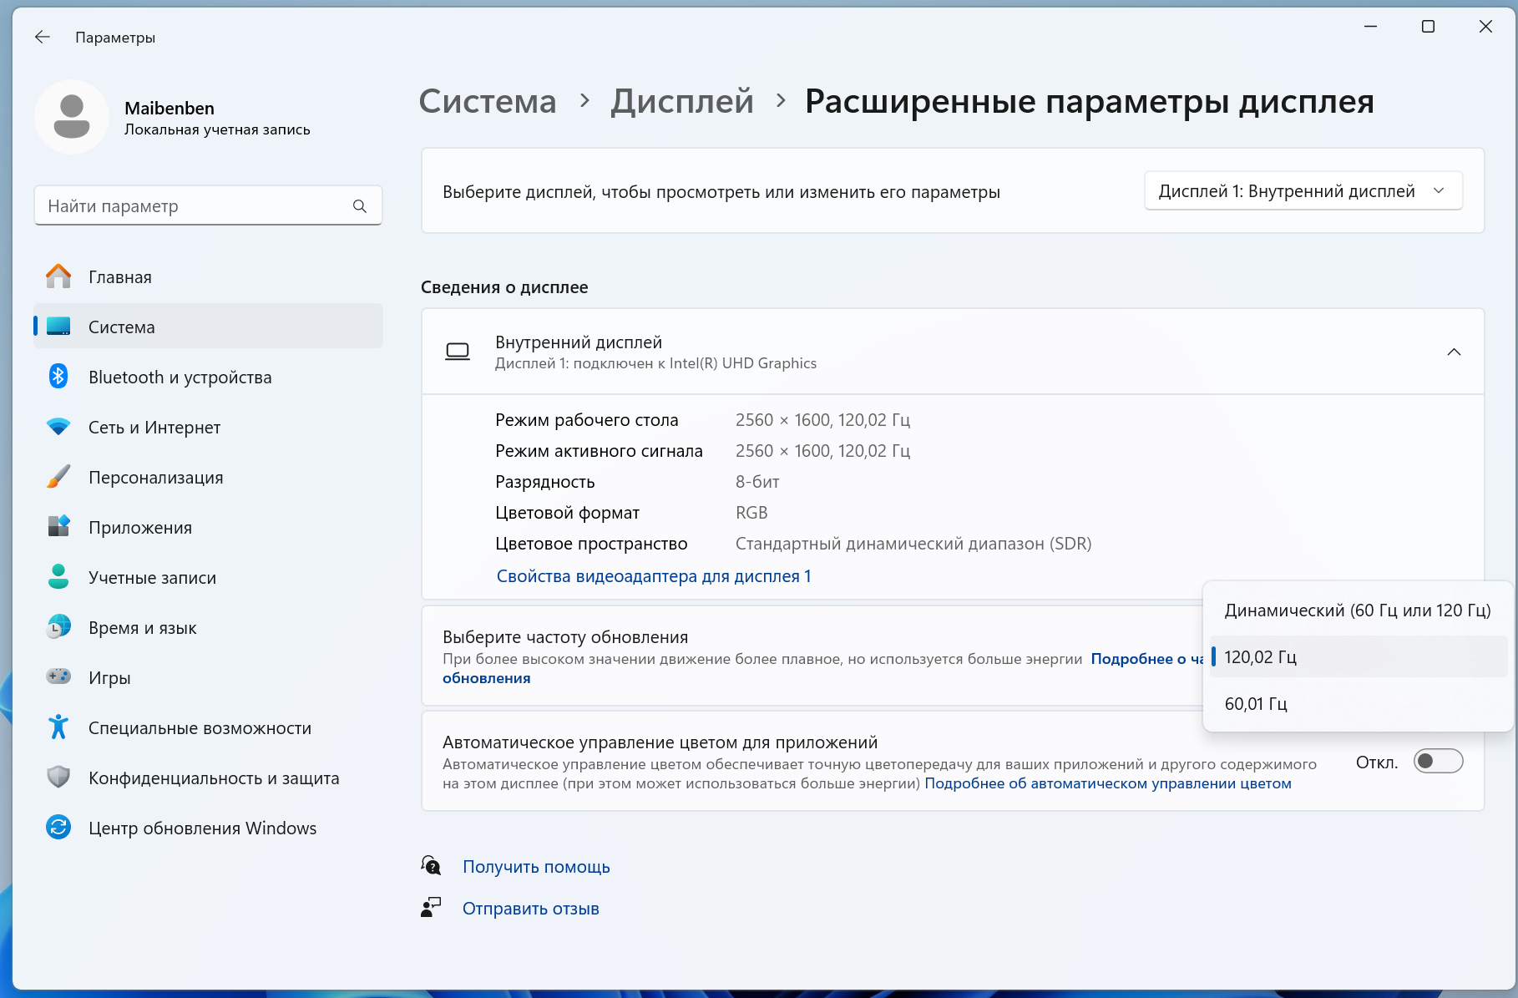
Task: Open Время и язык settings
Action: (208, 628)
